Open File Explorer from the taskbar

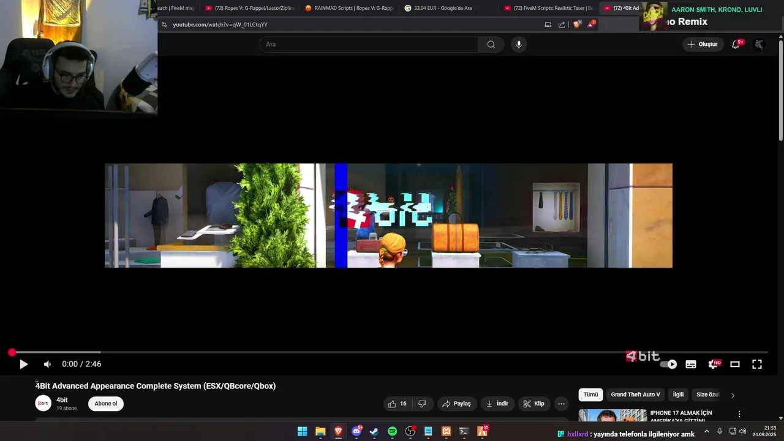pyautogui.click(x=320, y=432)
